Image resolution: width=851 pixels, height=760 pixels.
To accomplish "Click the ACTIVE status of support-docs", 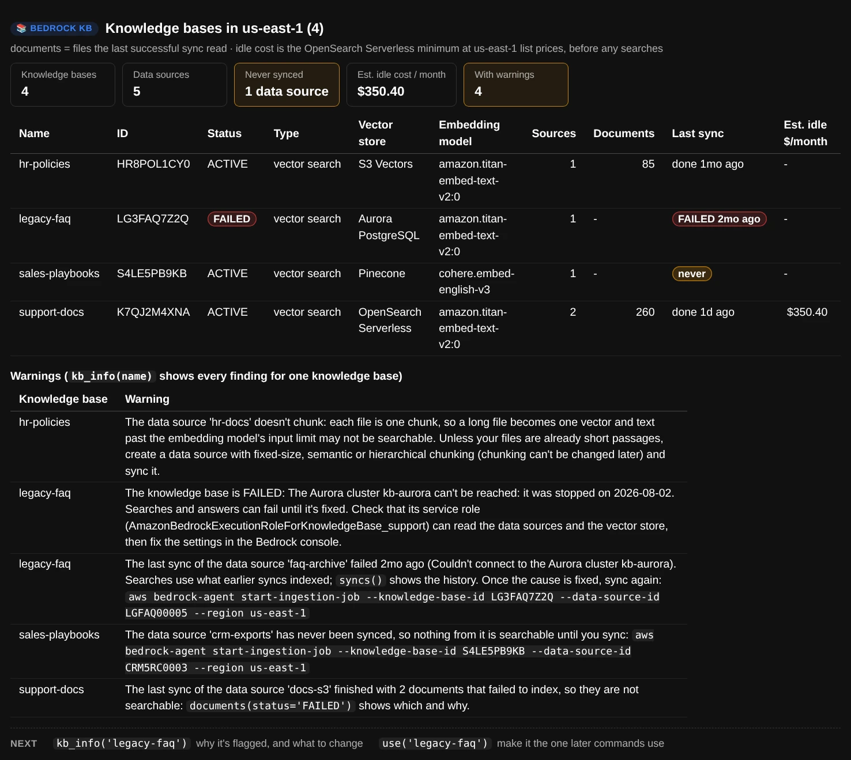I will pyautogui.click(x=227, y=312).
